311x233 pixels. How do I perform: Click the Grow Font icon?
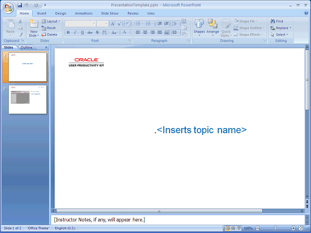coord(113,24)
